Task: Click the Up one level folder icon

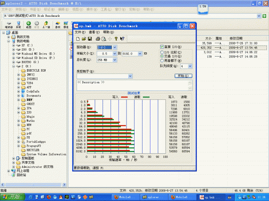Action: [x=46, y=23]
